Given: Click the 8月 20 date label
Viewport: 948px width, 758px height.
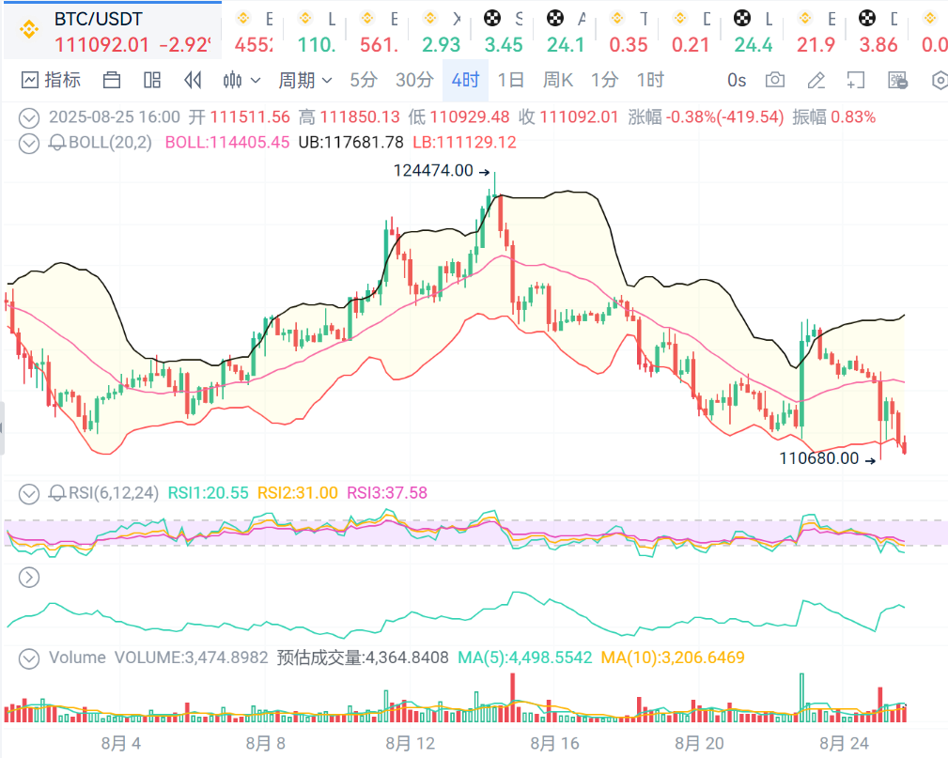Looking at the screenshot, I should [700, 744].
